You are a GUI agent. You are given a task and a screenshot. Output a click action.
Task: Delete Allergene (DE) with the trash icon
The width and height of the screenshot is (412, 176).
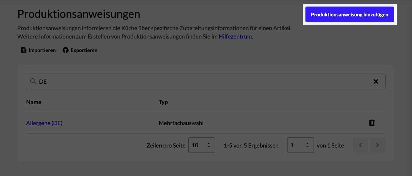click(x=372, y=123)
